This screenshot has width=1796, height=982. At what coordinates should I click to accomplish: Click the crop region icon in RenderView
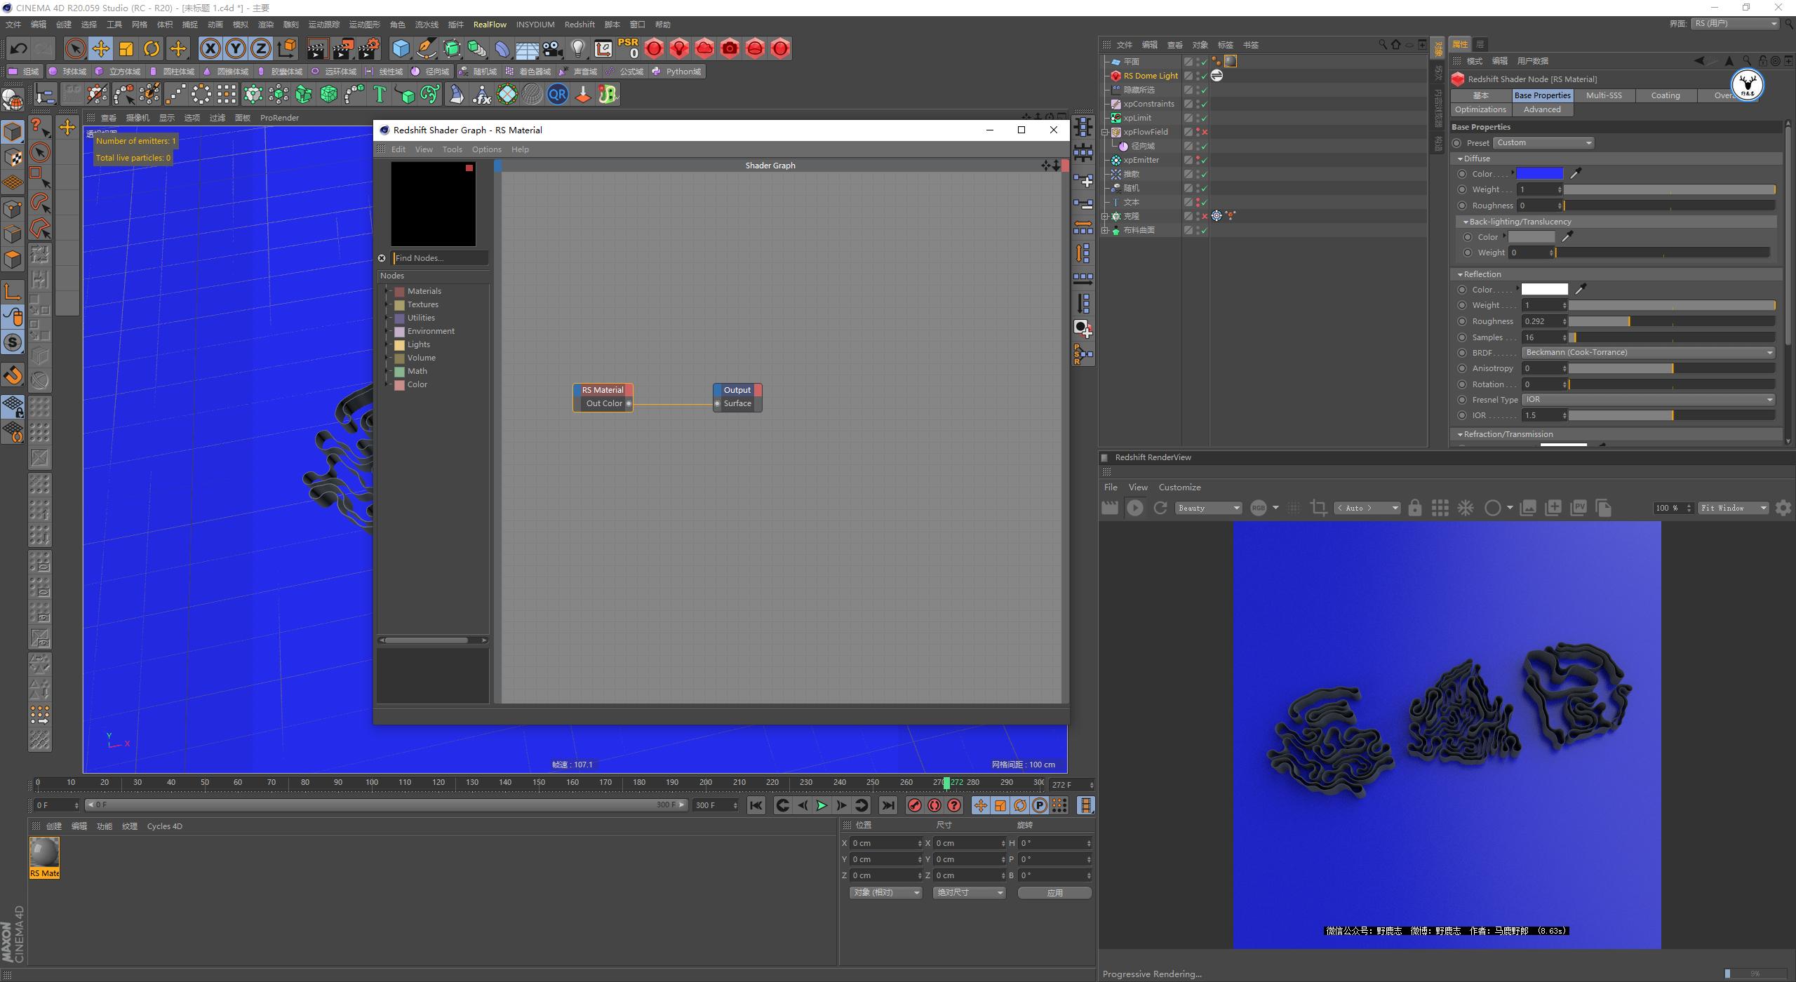tap(1318, 507)
